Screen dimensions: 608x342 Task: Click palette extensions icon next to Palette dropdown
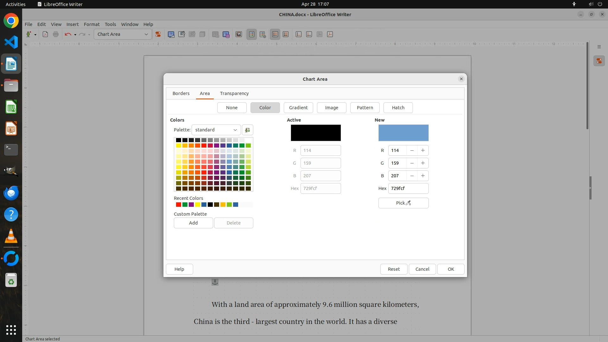pyautogui.click(x=247, y=130)
